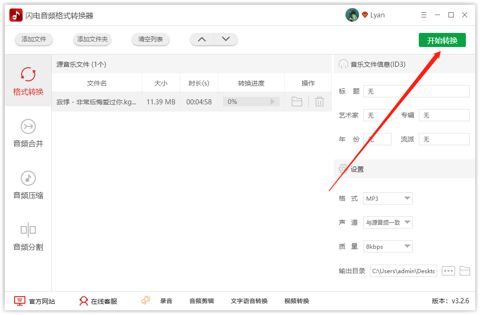This screenshot has height=315, width=480.
Task: Click the 文件名 column header
Action: pyautogui.click(x=97, y=83)
